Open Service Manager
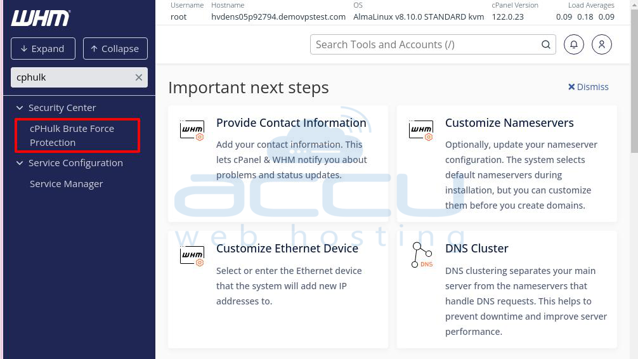Image resolution: width=638 pixels, height=359 pixels. 67,184
